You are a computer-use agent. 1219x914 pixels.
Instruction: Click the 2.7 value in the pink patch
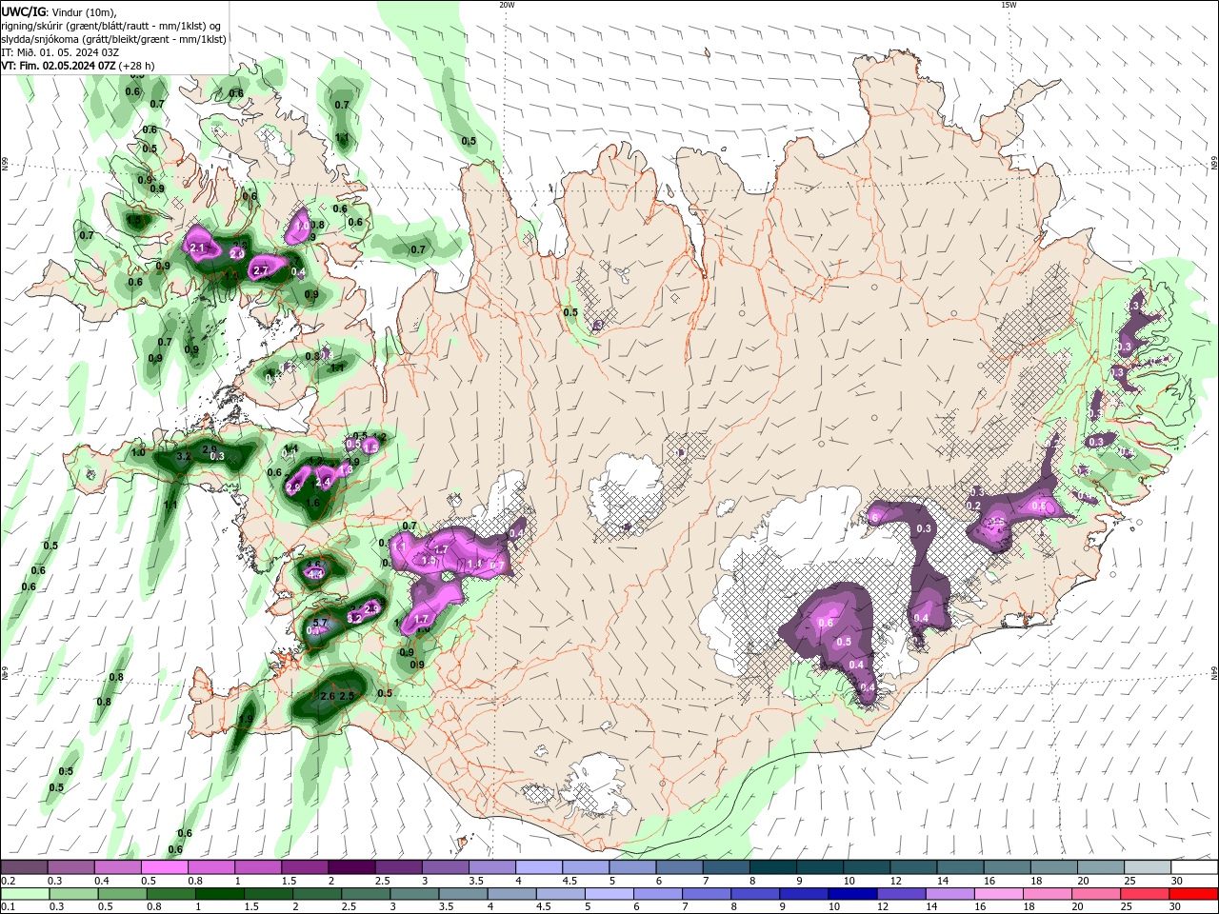(x=261, y=271)
